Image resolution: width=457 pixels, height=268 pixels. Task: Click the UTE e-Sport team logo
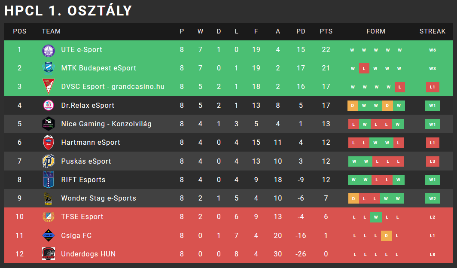[49, 50]
